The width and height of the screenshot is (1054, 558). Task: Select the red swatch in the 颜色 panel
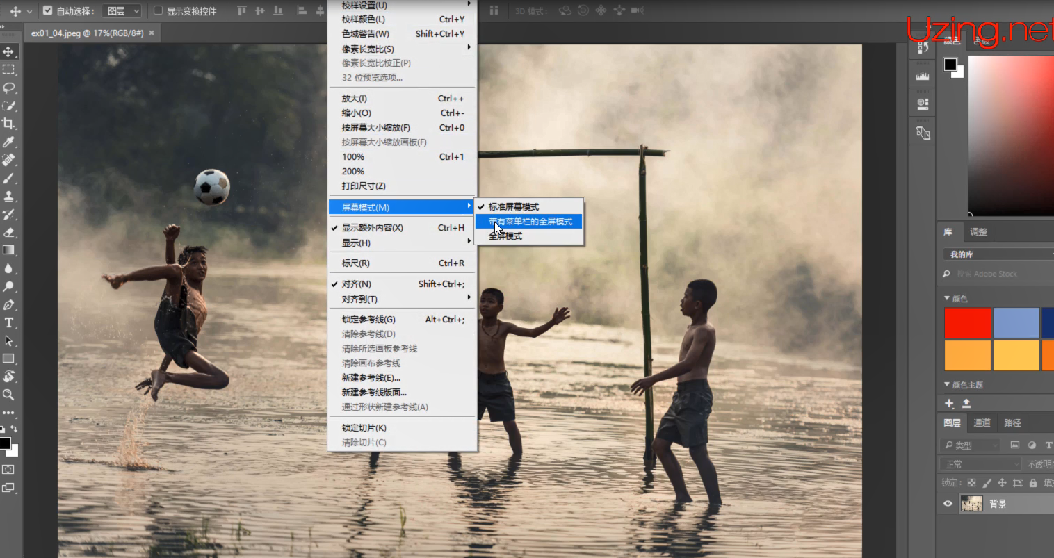967,322
